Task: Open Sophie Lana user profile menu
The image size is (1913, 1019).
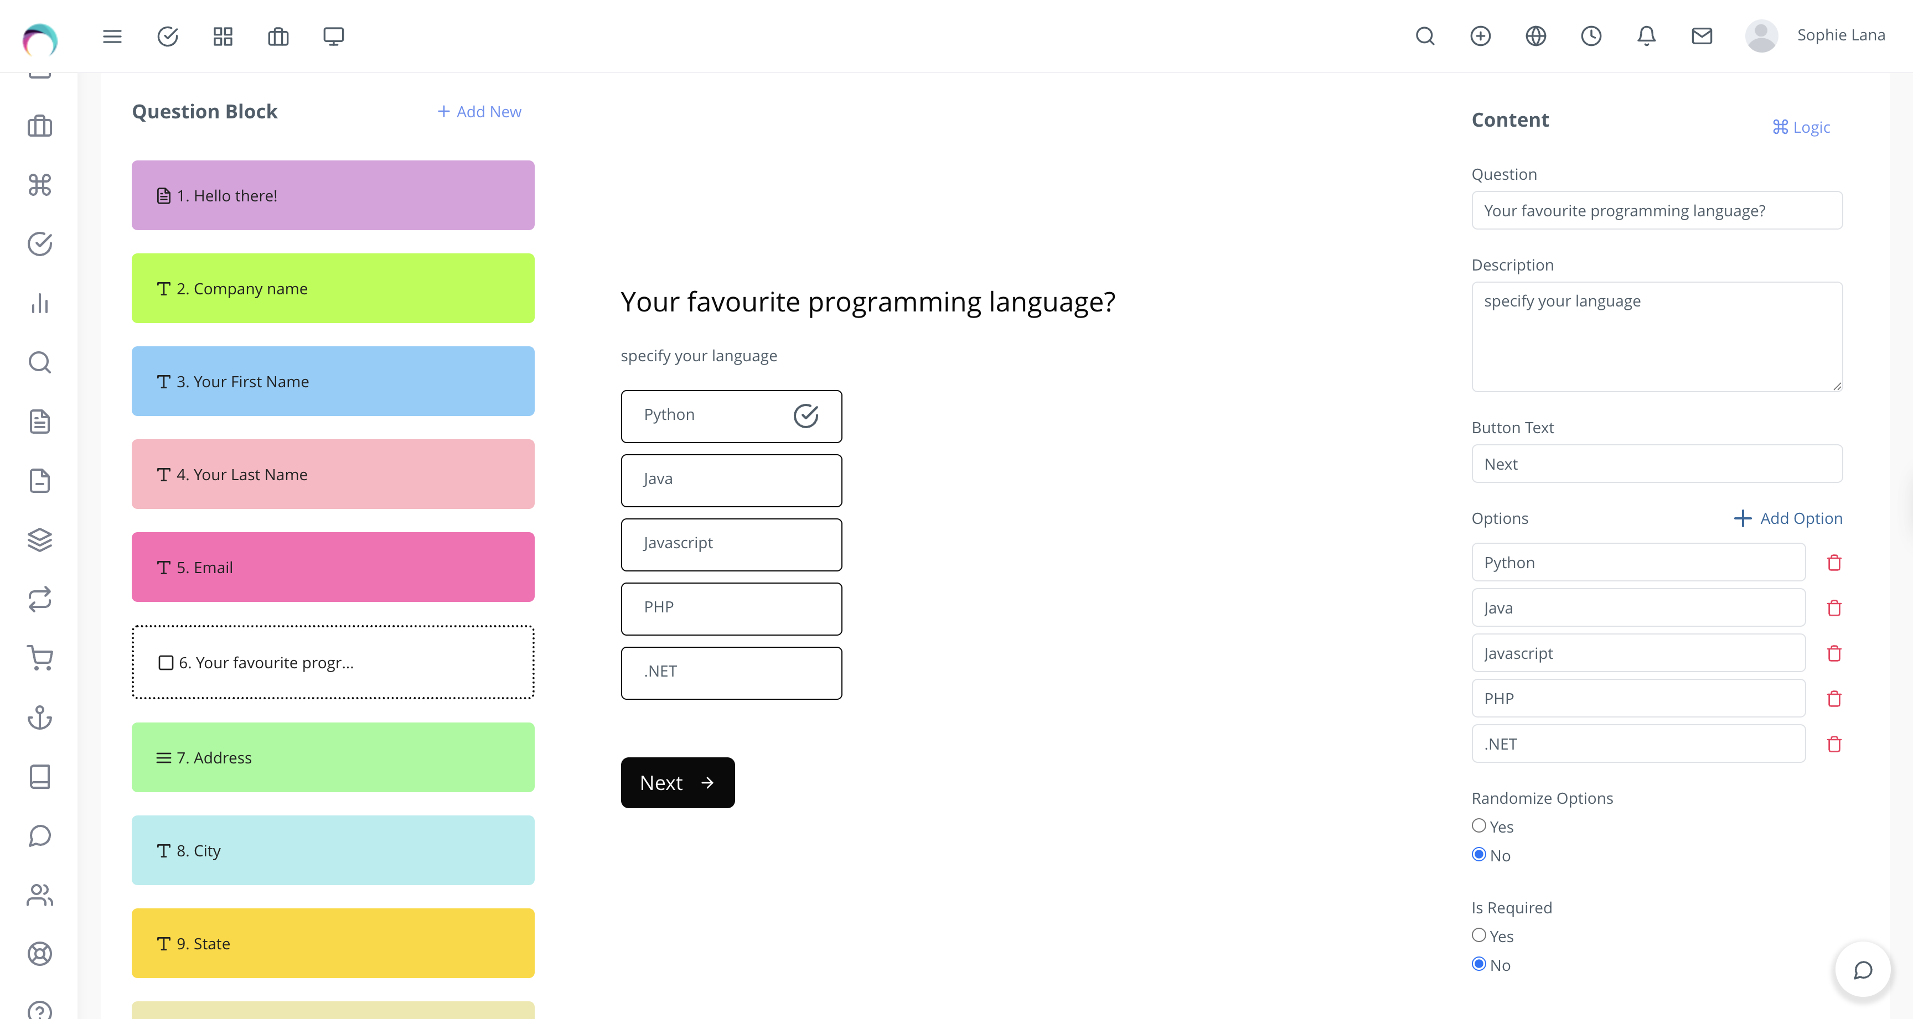Action: (1815, 35)
